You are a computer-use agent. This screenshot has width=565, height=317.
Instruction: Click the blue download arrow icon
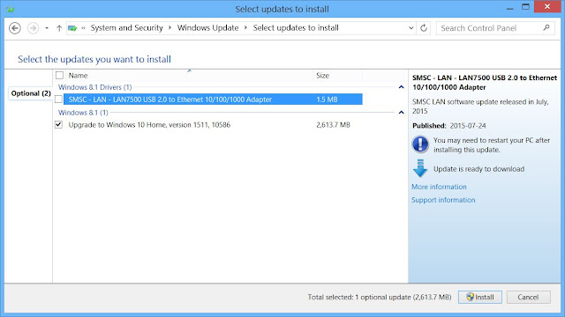tap(420, 168)
